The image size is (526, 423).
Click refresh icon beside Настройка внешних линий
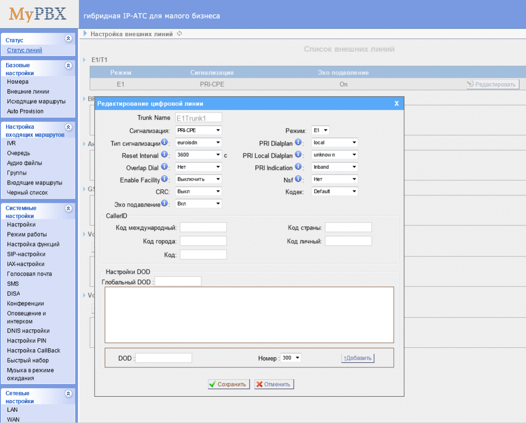pyautogui.click(x=179, y=33)
